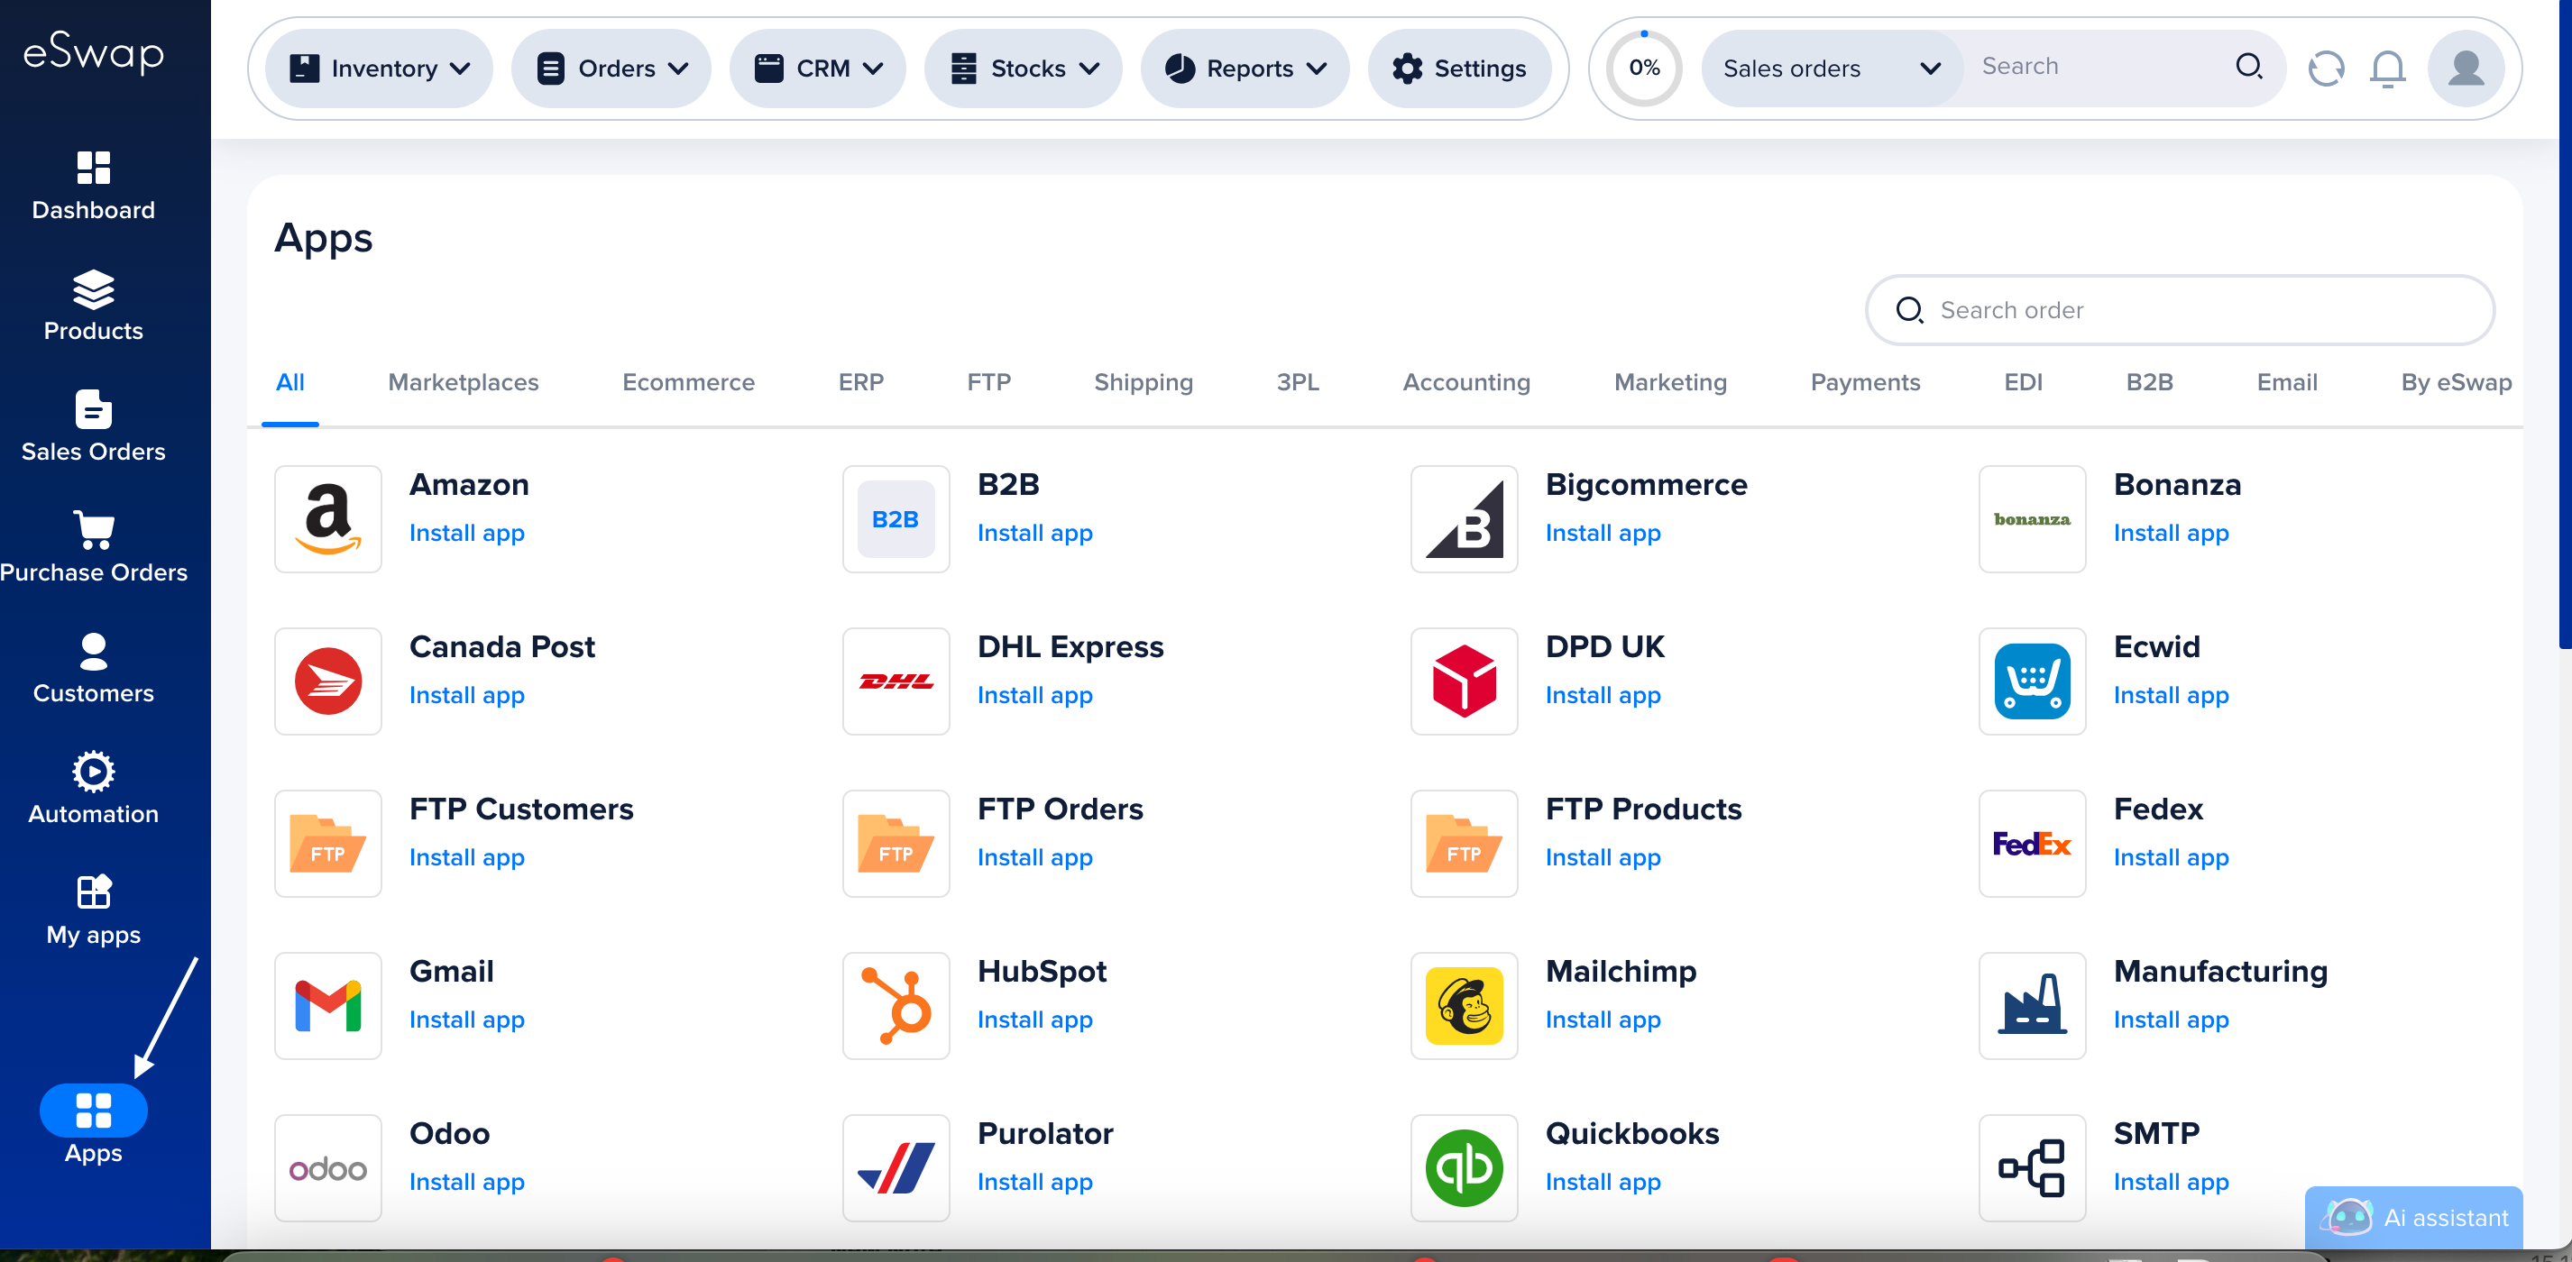Click the page vertical scrollbar
This screenshot has height=1262, width=2572.
click(x=2564, y=325)
